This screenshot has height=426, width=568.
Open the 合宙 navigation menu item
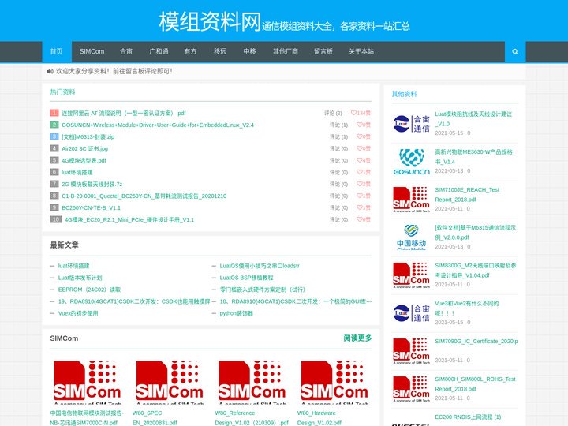[x=126, y=52]
